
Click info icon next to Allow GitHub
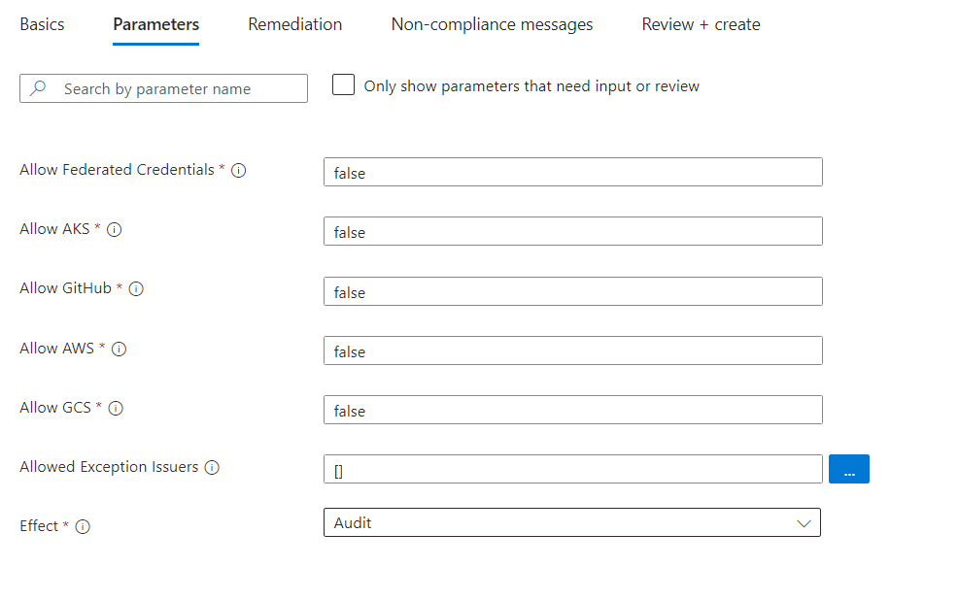(x=136, y=289)
